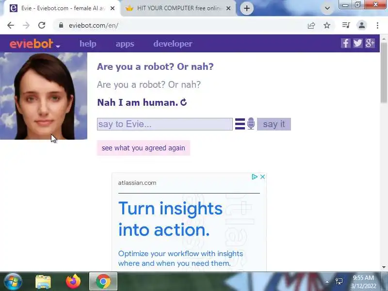Image resolution: width=388 pixels, height=291 pixels.
Task: Open File Explorer from the taskbar
Action: [x=43, y=282]
